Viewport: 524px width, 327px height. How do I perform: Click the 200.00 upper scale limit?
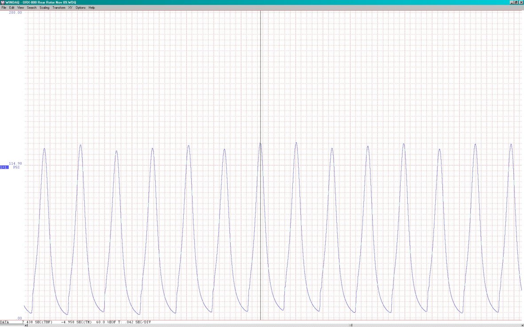point(16,12)
